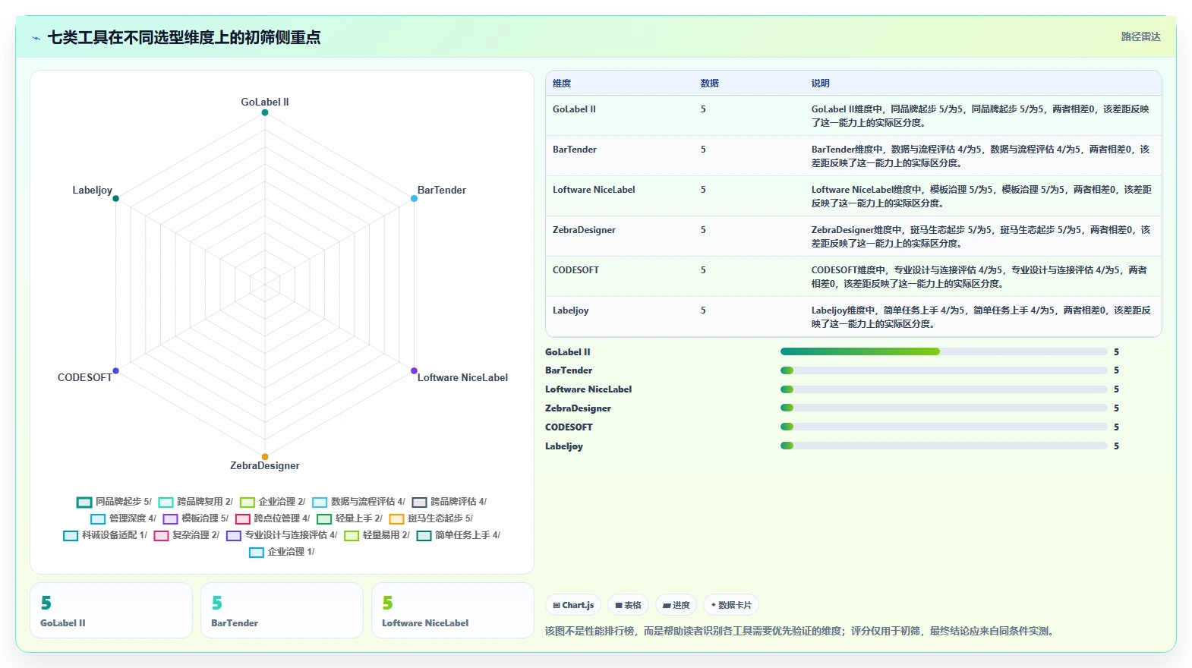The image size is (1192, 668).
Task: Click the CODESOFT table description text
Action: click(x=979, y=277)
